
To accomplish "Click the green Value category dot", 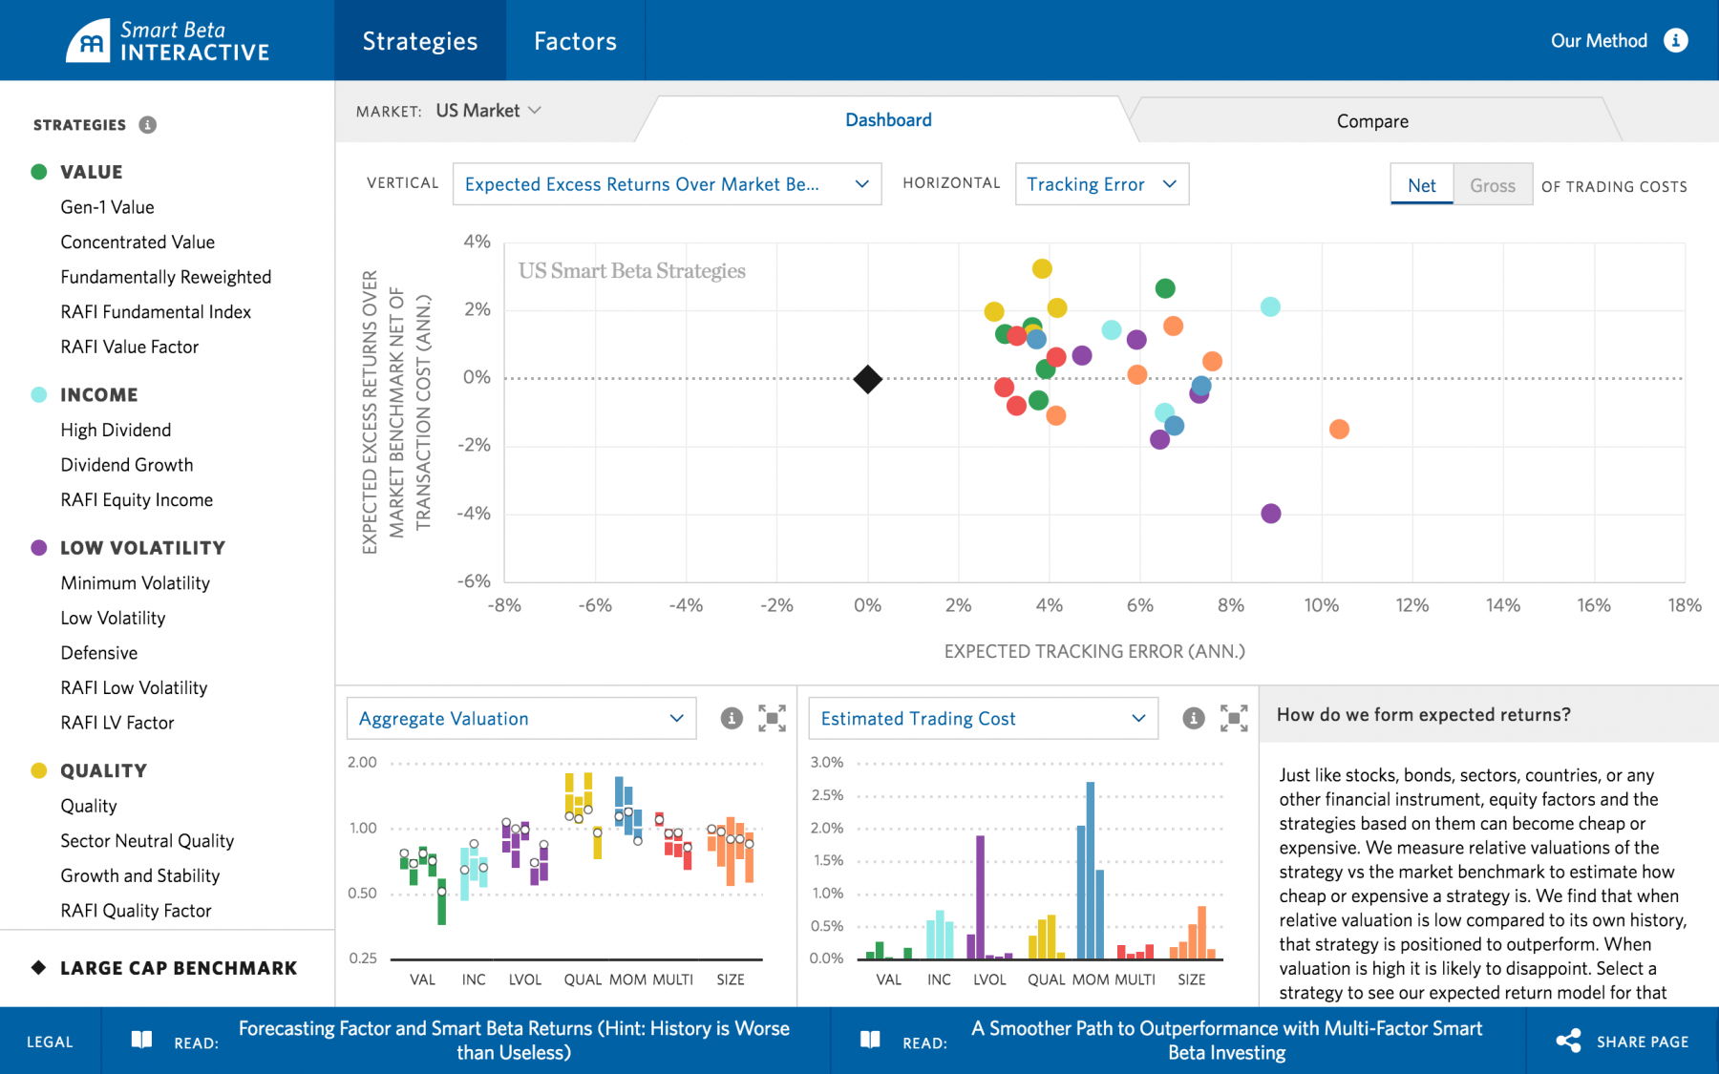I will [x=39, y=172].
